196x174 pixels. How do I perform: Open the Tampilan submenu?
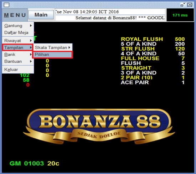tap(17, 47)
